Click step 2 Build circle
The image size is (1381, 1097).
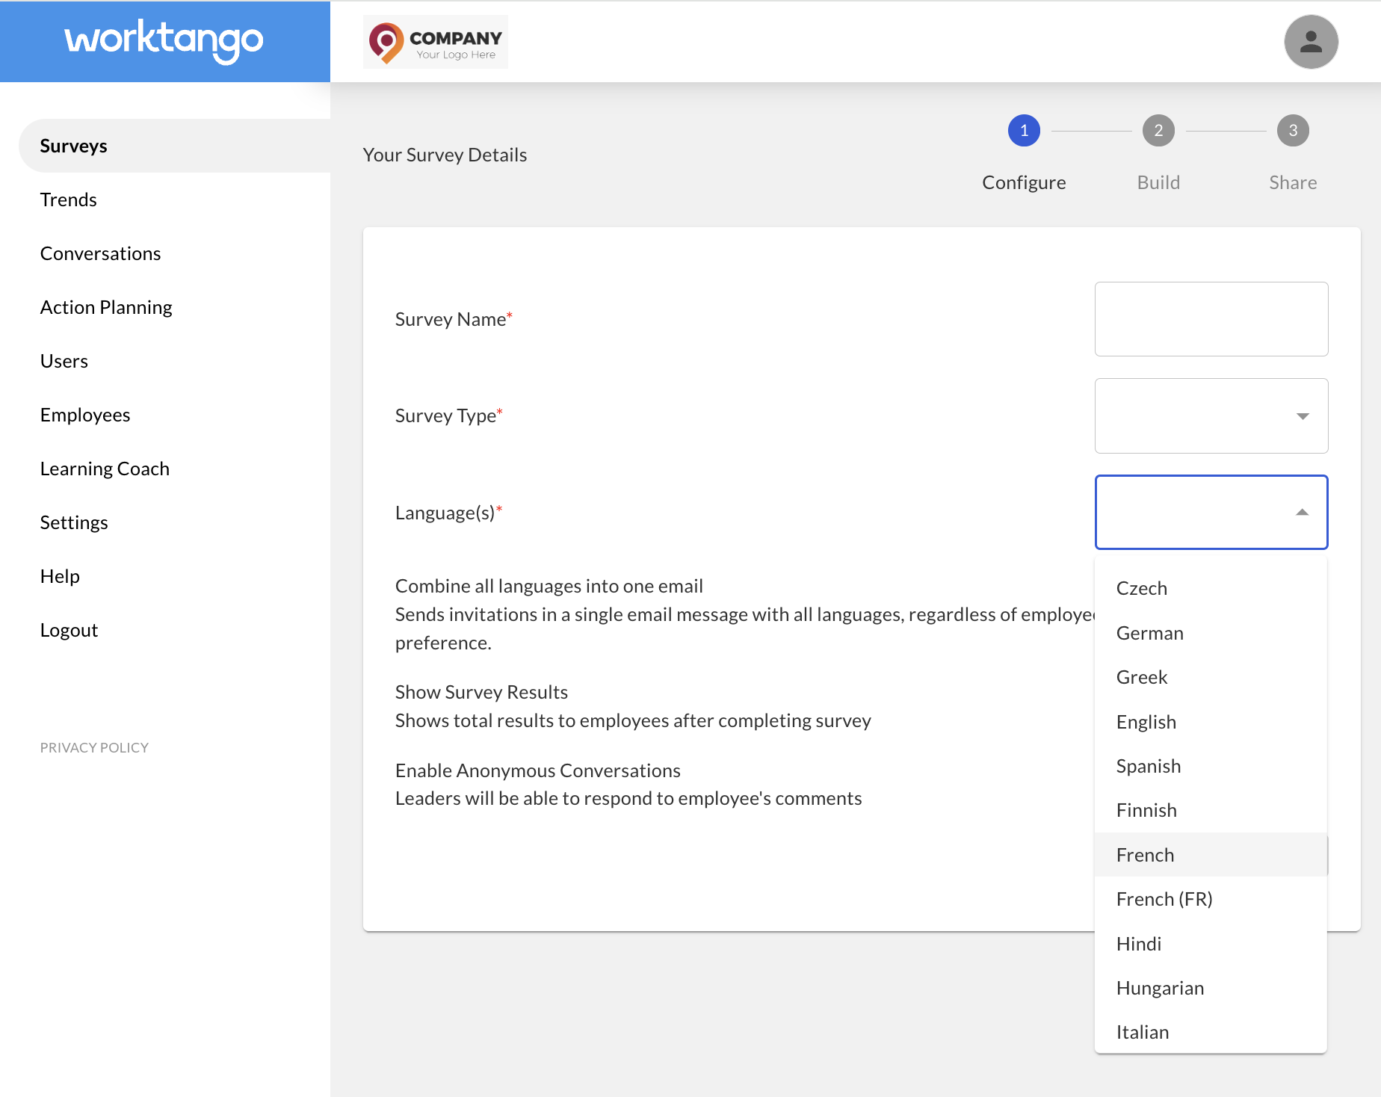1158,131
